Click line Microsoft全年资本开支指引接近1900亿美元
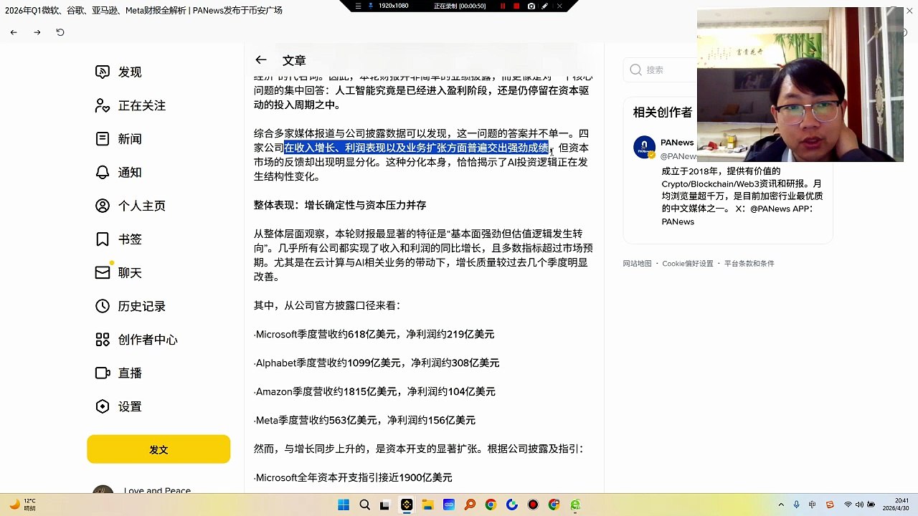918x516 pixels. (x=353, y=478)
